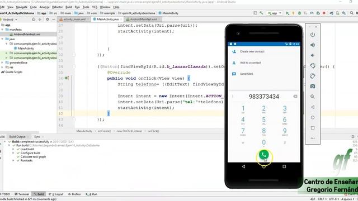Open the Profiler tool window tab
The image size is (358, 201).
[74, 194]
